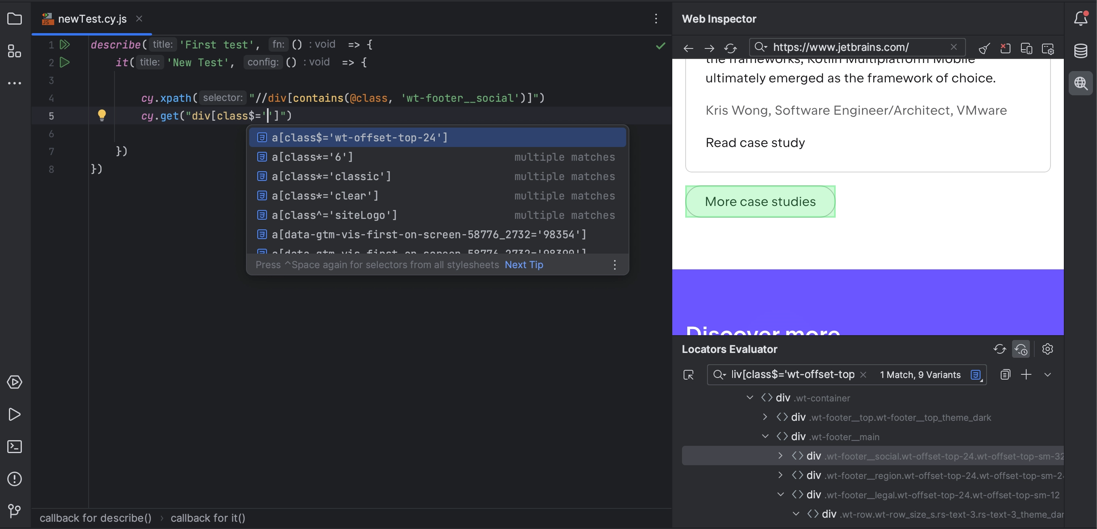Click the Next Tip link
Screen dimensions: 1097x529
pos(523,264)
